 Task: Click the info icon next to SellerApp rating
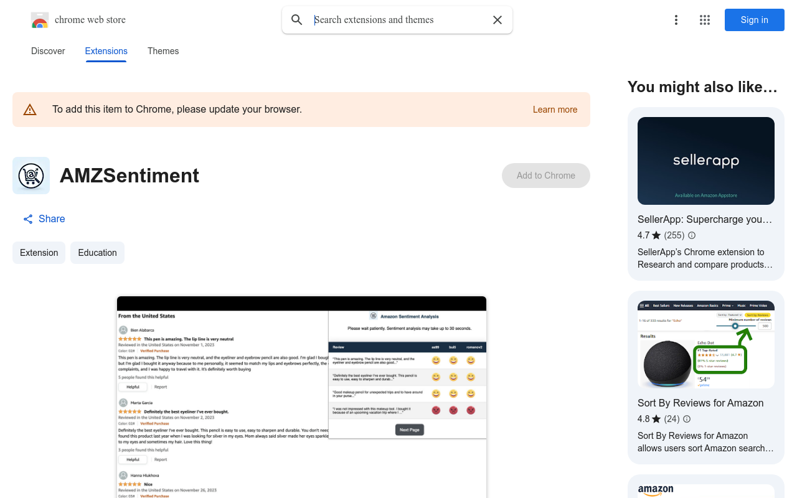(692, 235)
